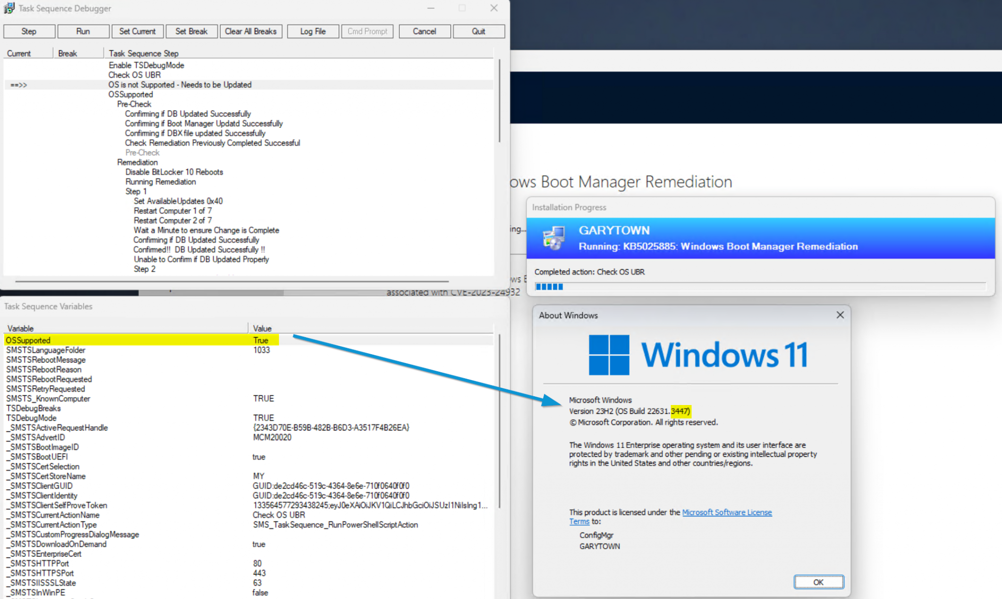Select 'Disable BitLocker 10 Reboots' step
The image size is (1002, 599).
click(174, 172)
